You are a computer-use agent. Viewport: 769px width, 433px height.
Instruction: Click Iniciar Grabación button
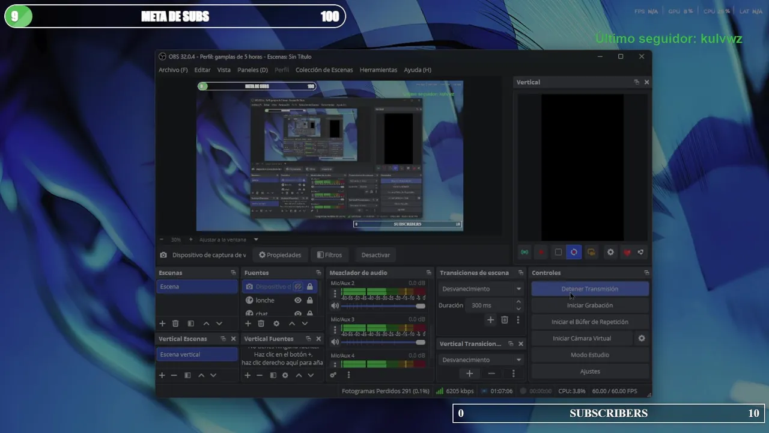pos(590,306)
